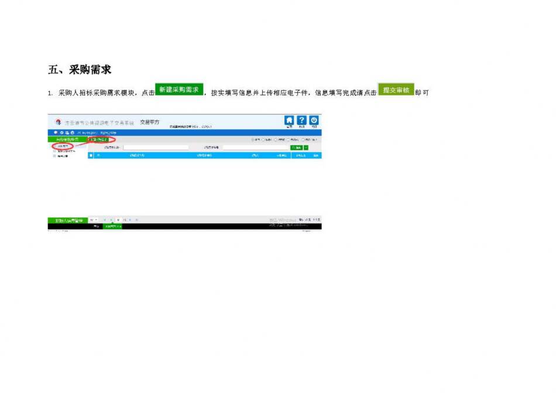
Task: Open help via the question mark icon
Action: coord(302,120)
